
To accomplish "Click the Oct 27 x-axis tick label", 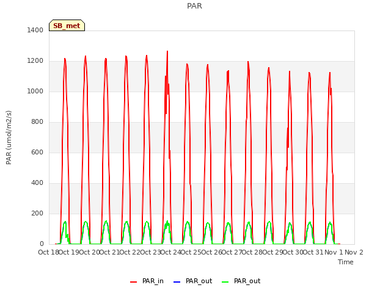I will [232, 252].
